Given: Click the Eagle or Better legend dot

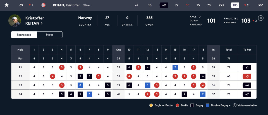Looking at the screenshot, I should tap(151, 105).
